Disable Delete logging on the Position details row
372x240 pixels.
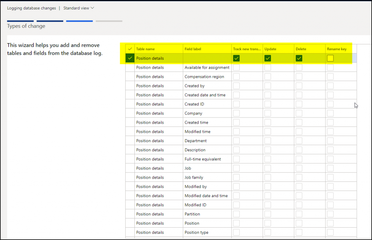click(x=299, y=58)
